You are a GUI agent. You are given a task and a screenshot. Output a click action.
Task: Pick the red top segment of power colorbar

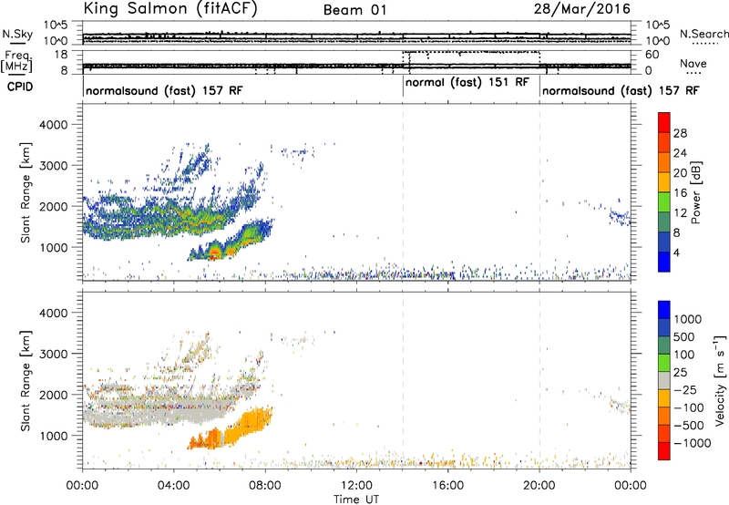point(664,122)
